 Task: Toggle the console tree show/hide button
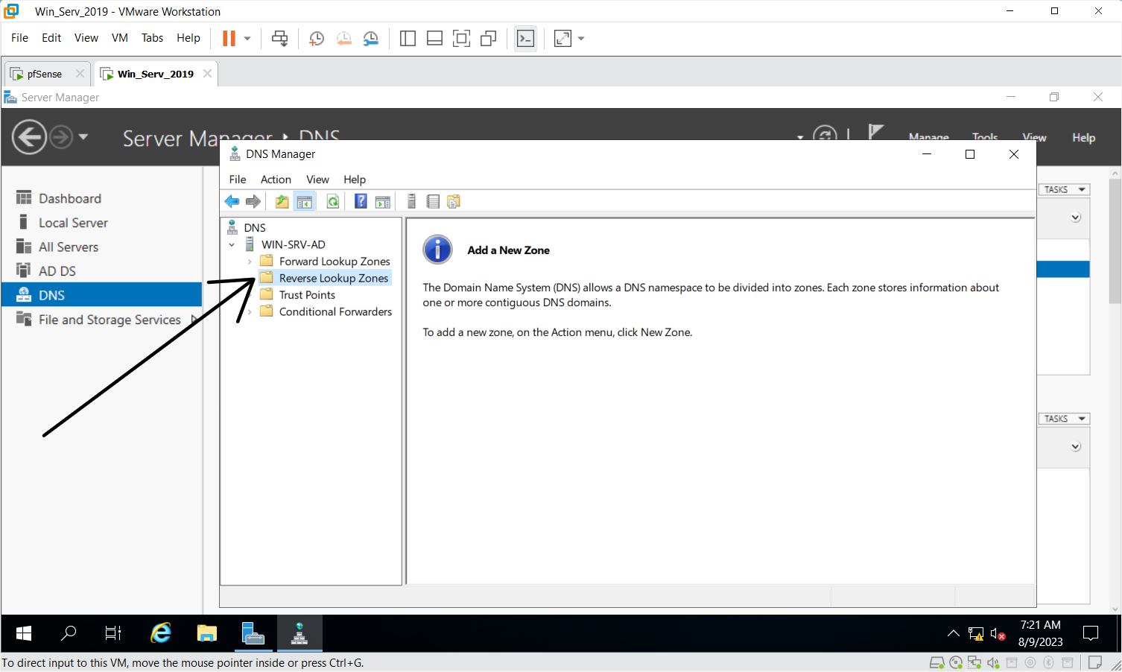click(x=305, y=201)
